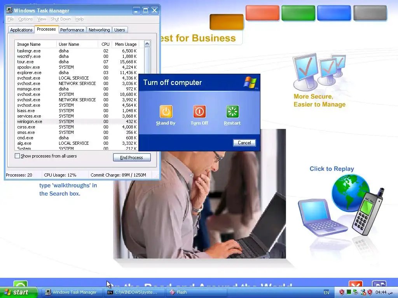Open the File menu in Task Manager
The image size is (398, 298).
pyautogui.click(x=10, y=19)
